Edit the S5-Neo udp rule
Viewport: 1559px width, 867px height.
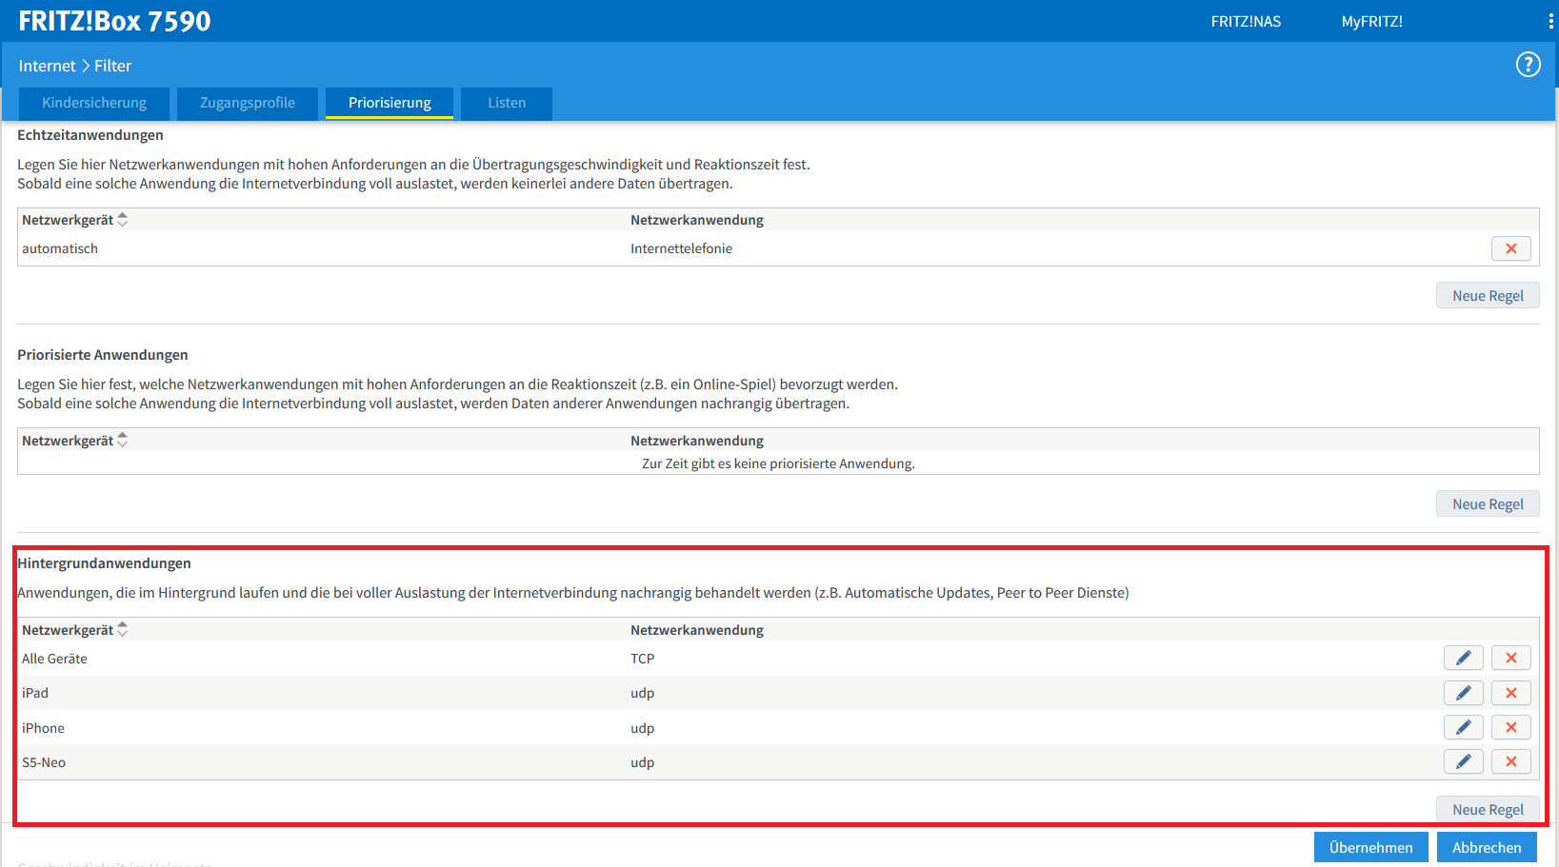(1463, 761)
